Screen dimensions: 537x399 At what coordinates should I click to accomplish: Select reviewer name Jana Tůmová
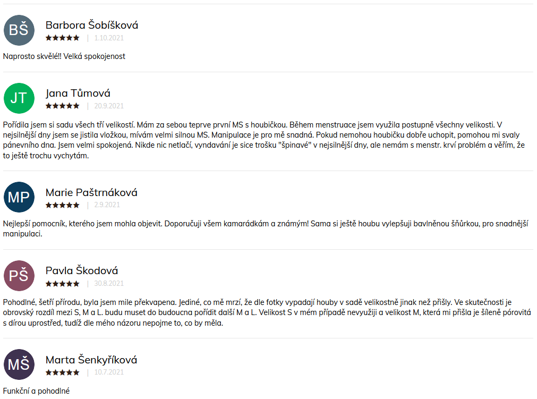pyautogui.click(x=78, y=93)
